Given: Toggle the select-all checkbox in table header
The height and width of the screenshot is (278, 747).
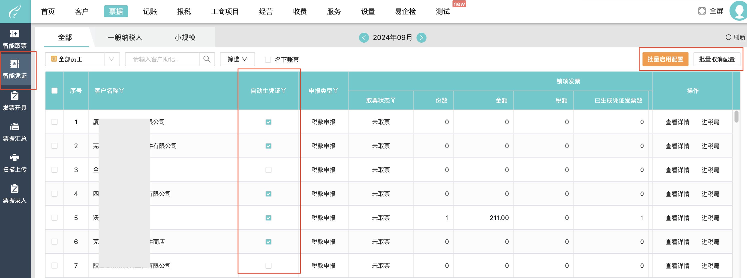Looking at the screenshot, I should (x=54, y=91).
